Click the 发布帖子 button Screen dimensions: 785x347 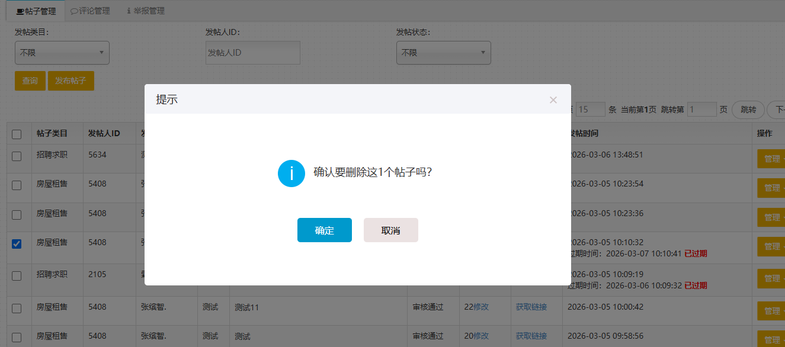[71, 81]
